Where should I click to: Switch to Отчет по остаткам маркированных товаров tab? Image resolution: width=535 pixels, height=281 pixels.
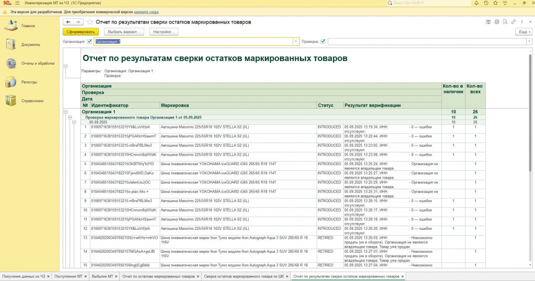tap(159, 277)
